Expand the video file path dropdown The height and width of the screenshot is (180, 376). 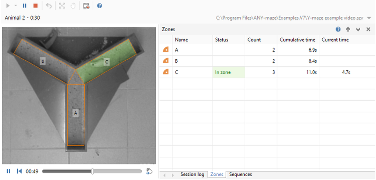tap(369, 18)
